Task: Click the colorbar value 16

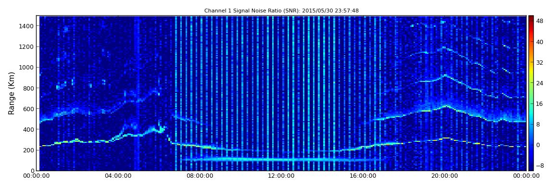Action: point(540,103)
